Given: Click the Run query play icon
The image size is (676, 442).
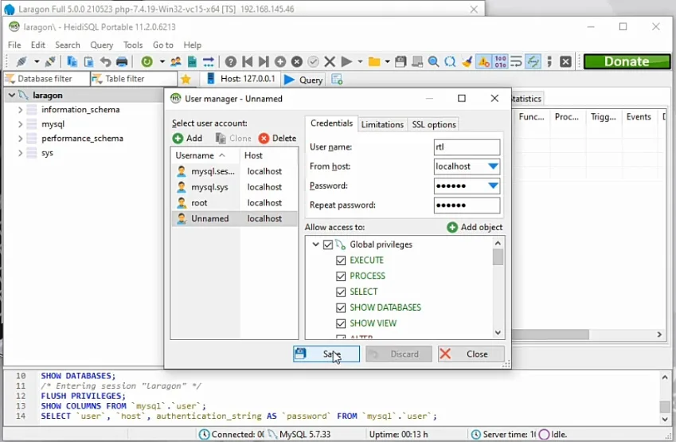Looking at the screenshot, I should click(346, 61).
